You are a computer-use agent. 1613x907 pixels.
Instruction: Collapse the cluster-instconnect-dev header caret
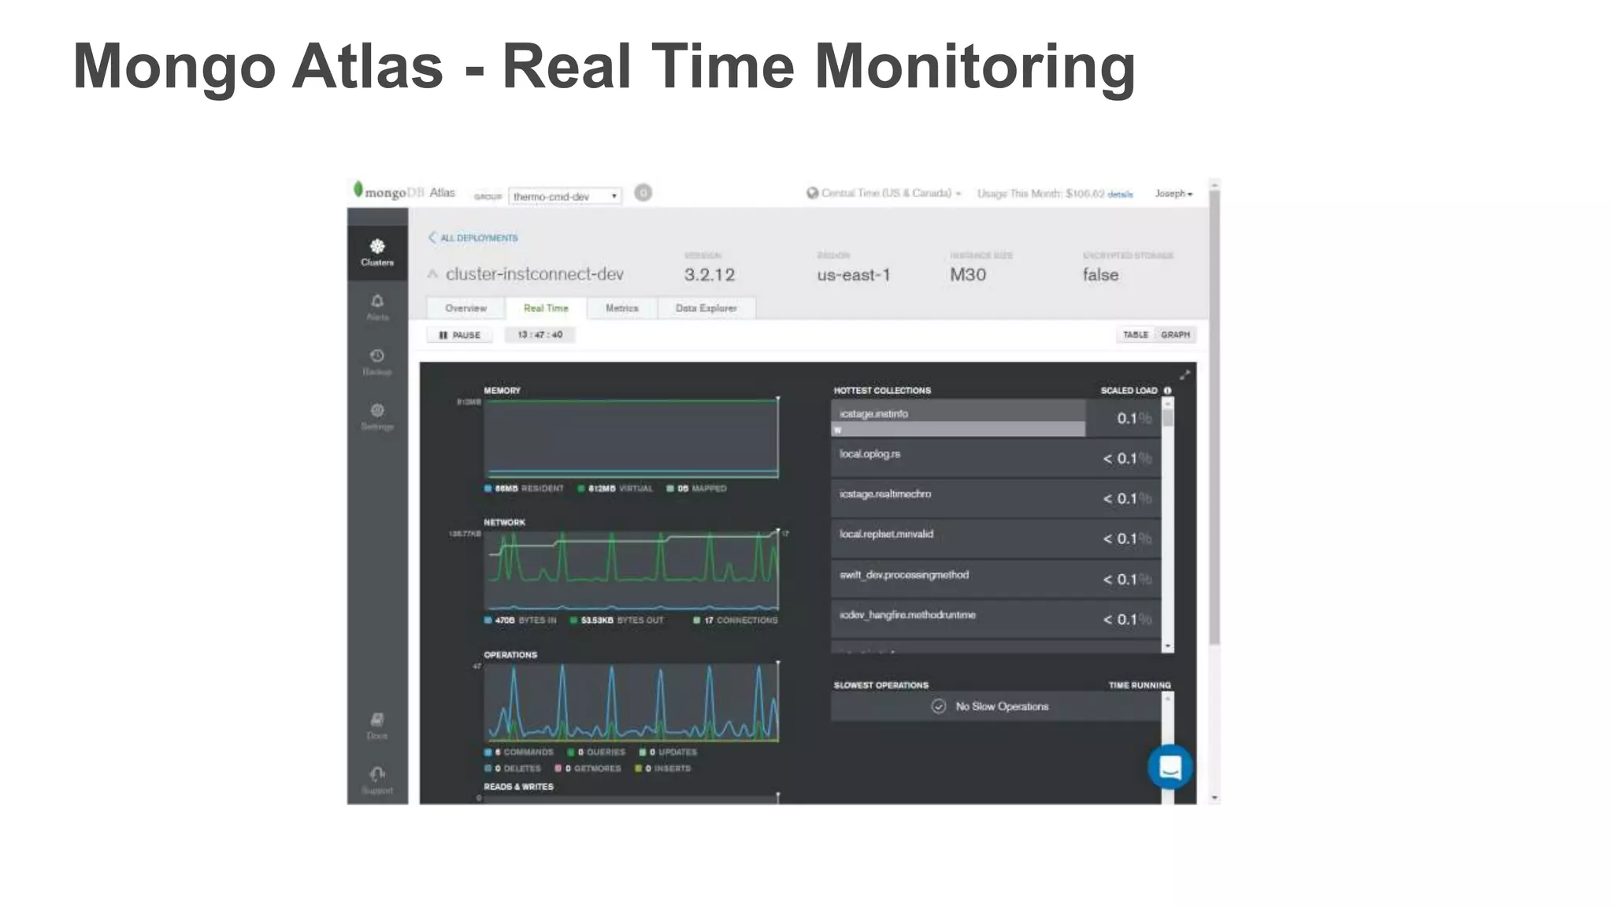[432, 274]
